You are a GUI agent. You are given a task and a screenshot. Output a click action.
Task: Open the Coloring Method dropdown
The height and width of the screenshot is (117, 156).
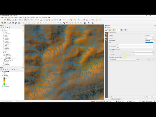[x=150, y=40]
